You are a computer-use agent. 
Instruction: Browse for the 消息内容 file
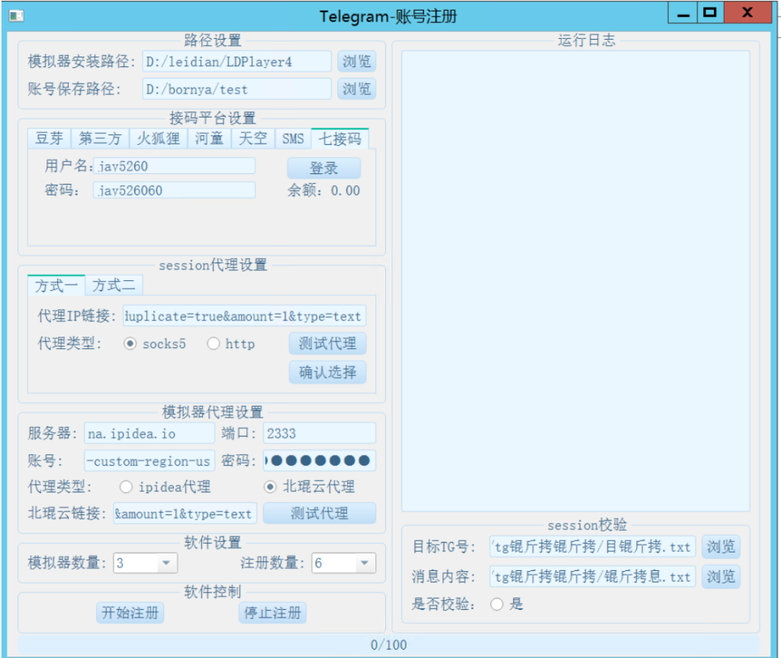click(721, 577)
